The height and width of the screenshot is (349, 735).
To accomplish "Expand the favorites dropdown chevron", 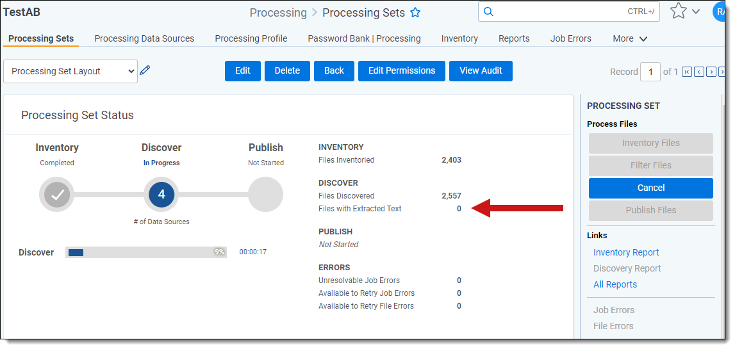I will point(696,12).
